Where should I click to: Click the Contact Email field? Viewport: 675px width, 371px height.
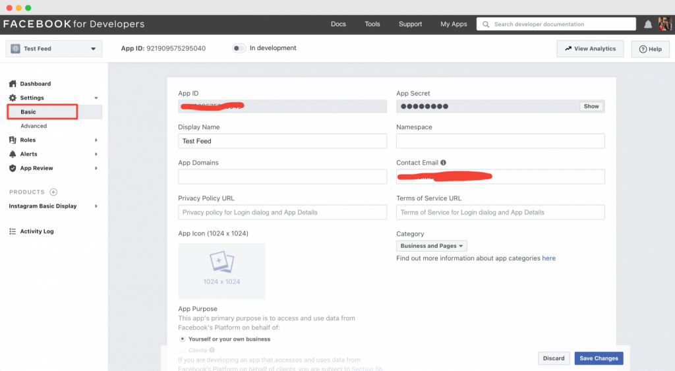[501, 177]
